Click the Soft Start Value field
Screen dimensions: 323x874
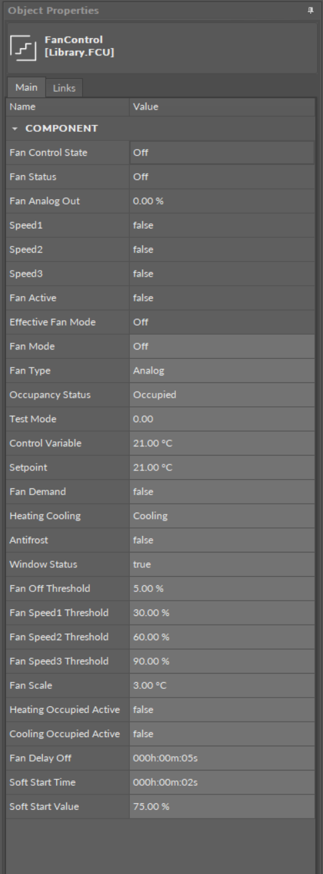click(222, 807)
